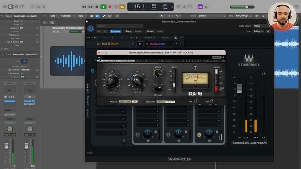Click next preset arrow in plugin header

click(x=105, y=31)
